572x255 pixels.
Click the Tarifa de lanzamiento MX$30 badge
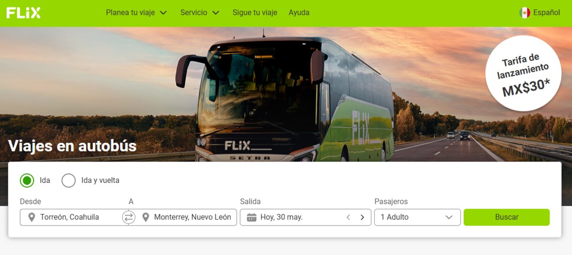(x=523, y=73)
